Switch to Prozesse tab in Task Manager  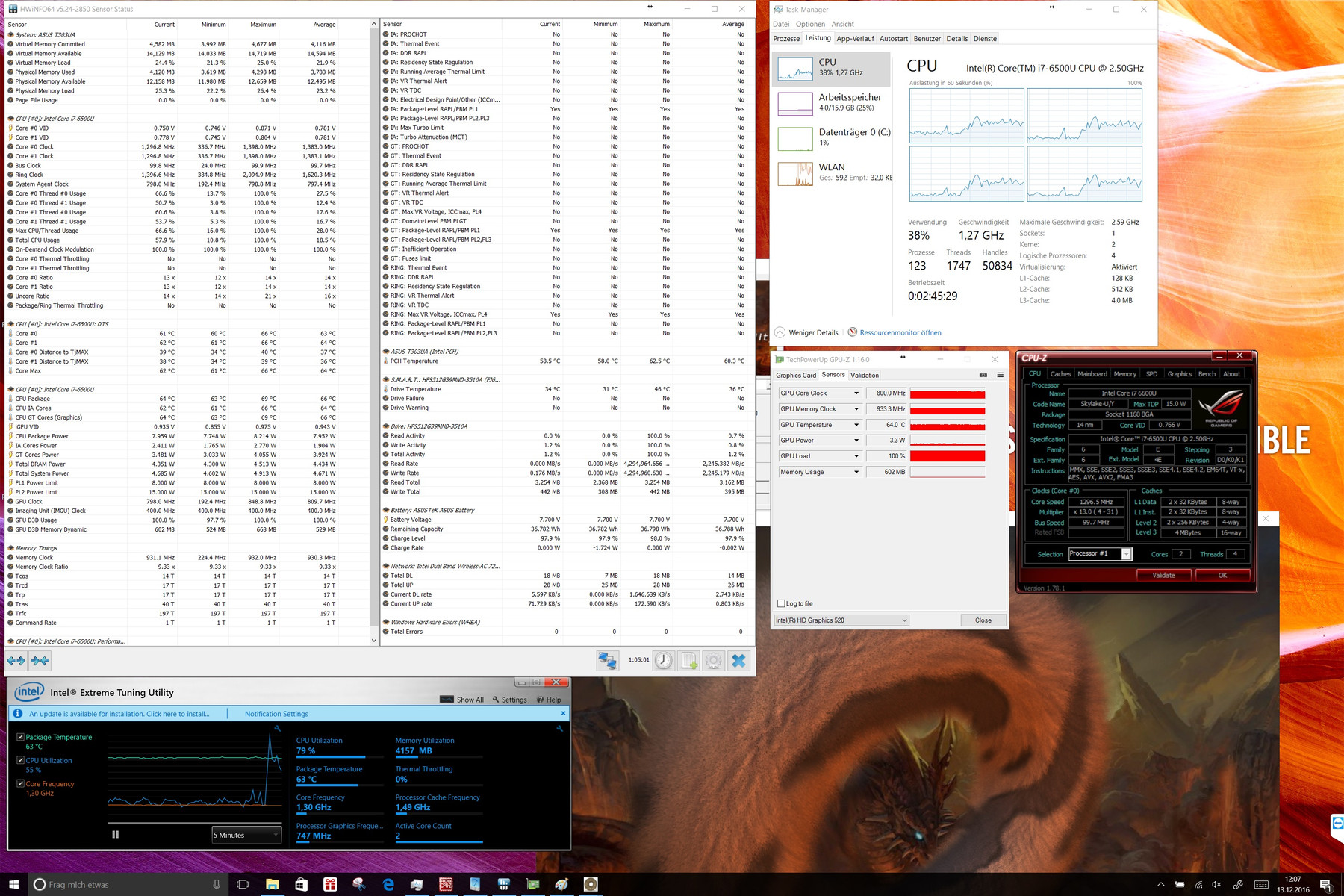[x=786, y=39]
